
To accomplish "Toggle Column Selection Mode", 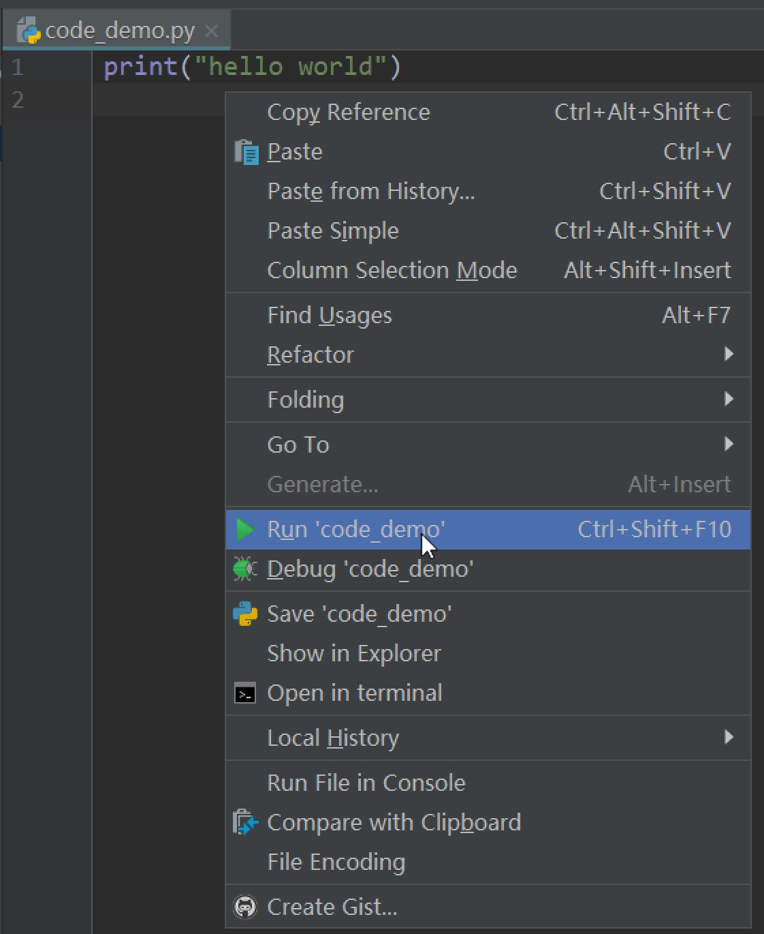I will [392, 271].
